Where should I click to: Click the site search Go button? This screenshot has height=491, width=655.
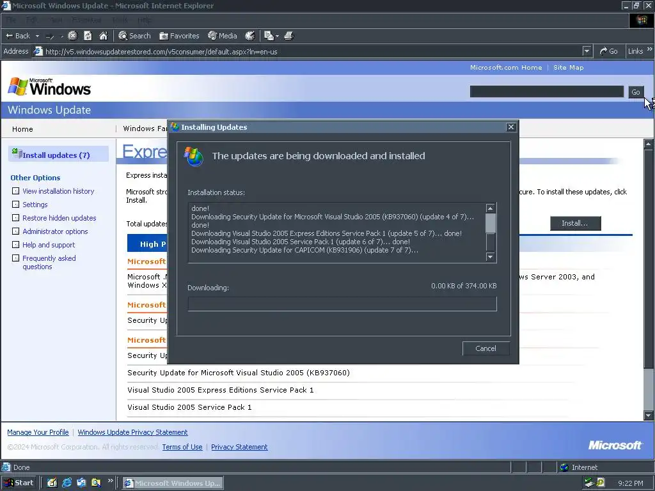(636, 92)
